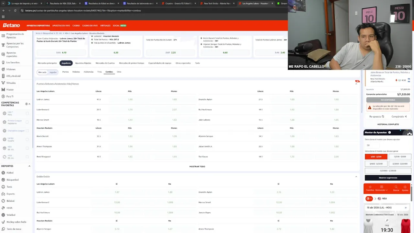Screen dimensions: 414x233
Task: Open the Baloncesto sport dropdown in widget
Action: tap(382, 188)
